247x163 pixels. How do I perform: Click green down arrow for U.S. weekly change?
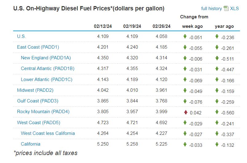185,37
